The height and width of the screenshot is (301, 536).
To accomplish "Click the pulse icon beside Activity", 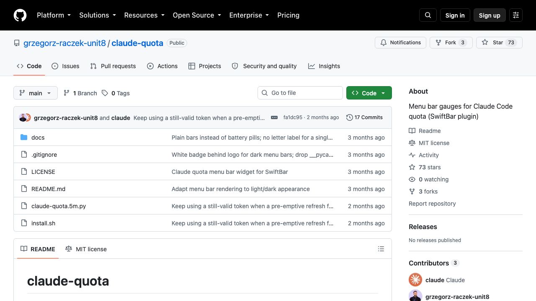I will (412, 155).
